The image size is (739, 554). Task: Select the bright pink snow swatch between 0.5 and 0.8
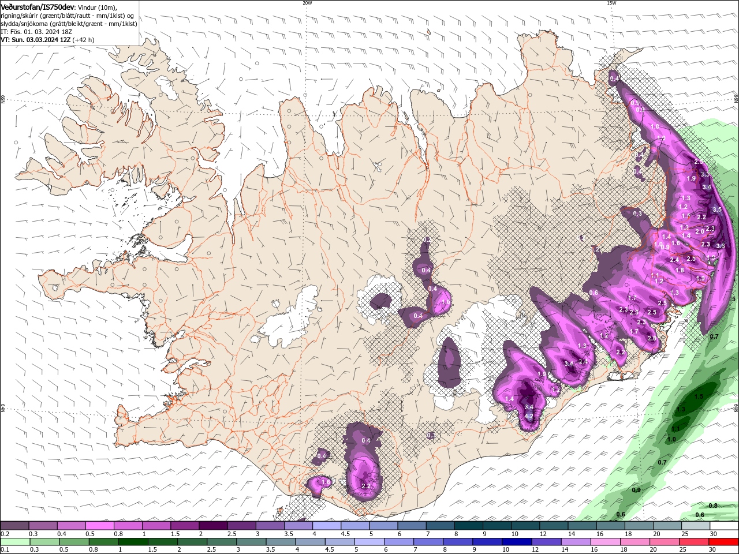coord(99,526)
